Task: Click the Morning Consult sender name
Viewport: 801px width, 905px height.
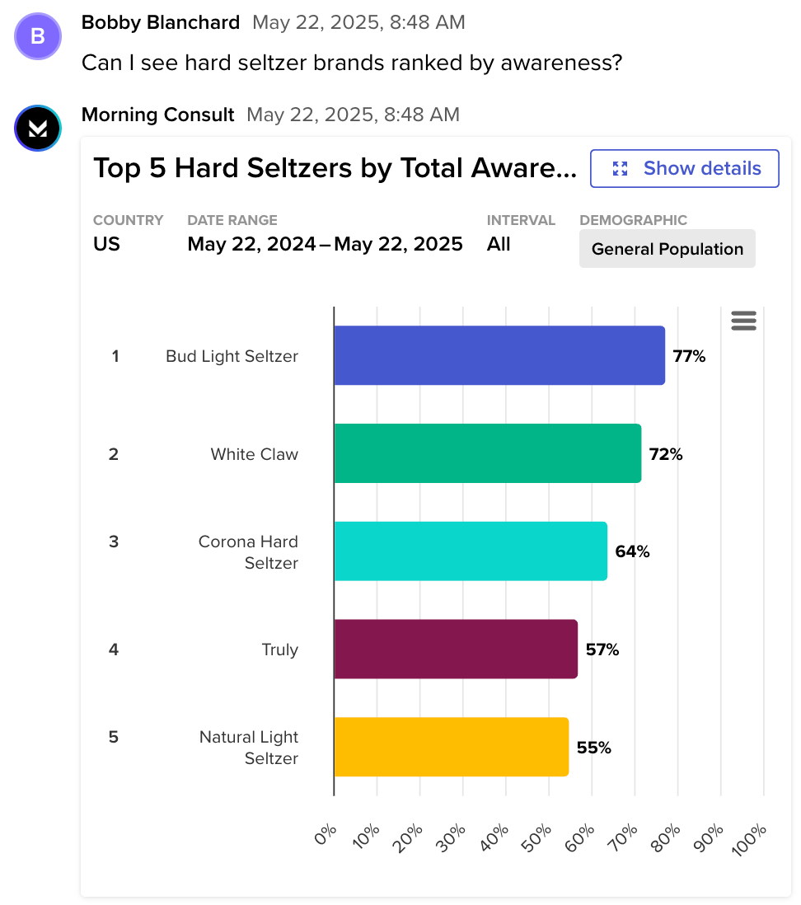Action: [157, 115]
